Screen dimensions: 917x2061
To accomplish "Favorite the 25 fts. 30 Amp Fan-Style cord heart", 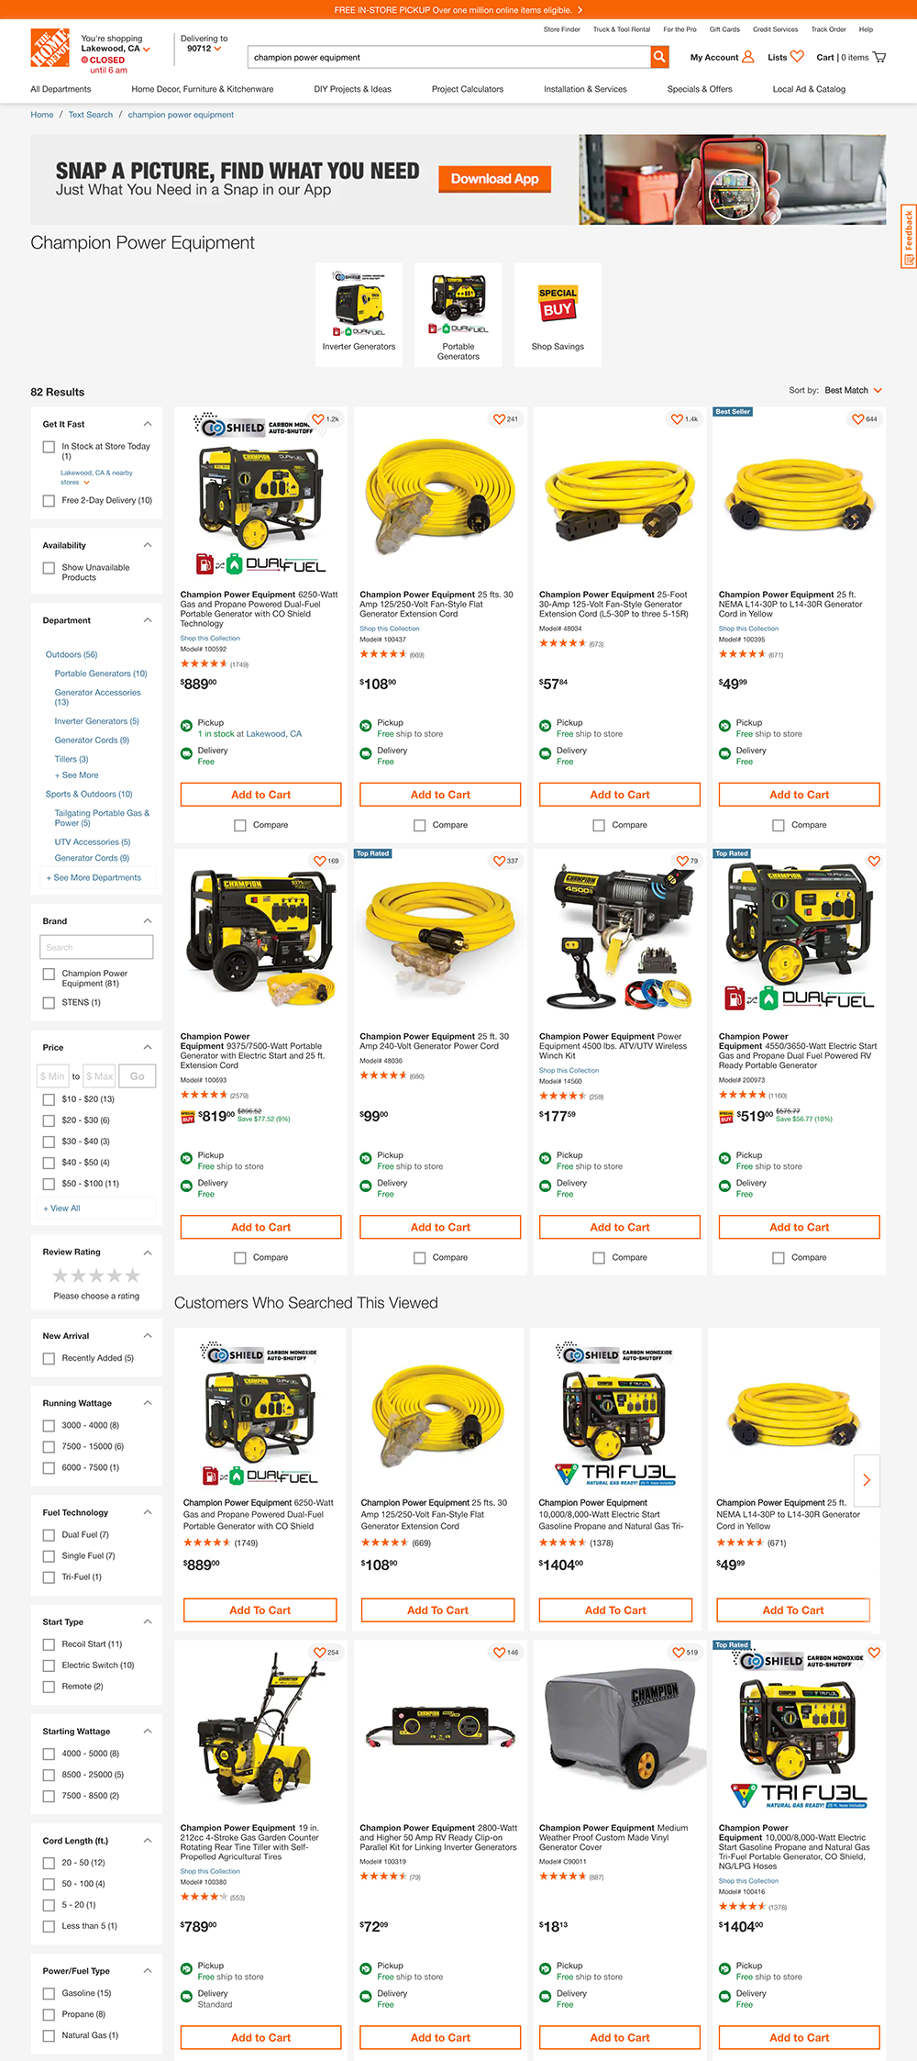I will (499, 418).
